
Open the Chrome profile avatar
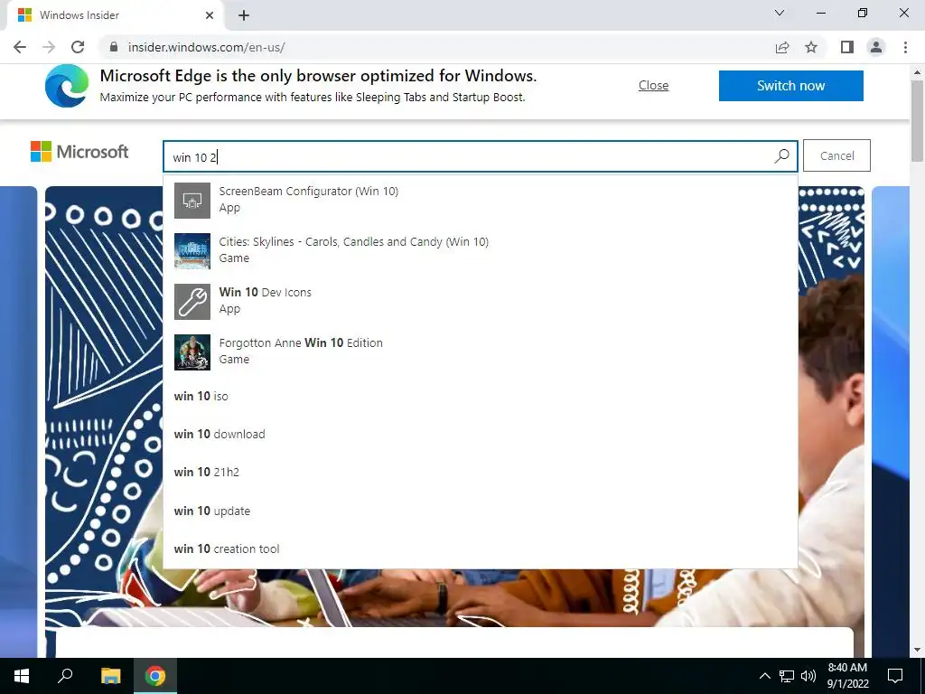[876, 47]
